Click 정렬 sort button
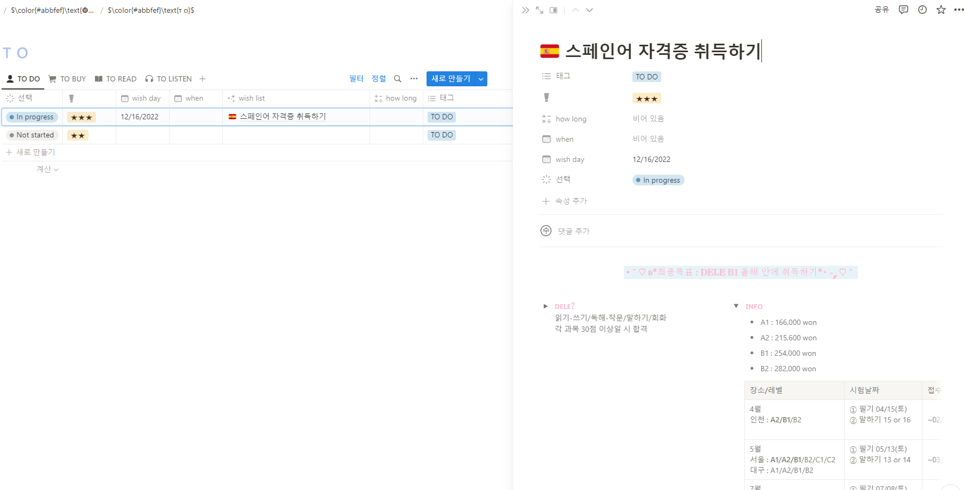The image size is (964, 490). 379,79
